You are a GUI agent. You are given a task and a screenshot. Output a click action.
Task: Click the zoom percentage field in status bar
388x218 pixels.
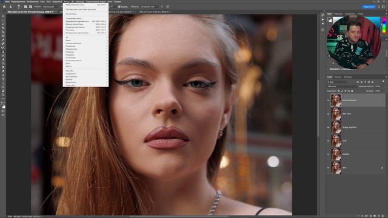tap(10, 217)
